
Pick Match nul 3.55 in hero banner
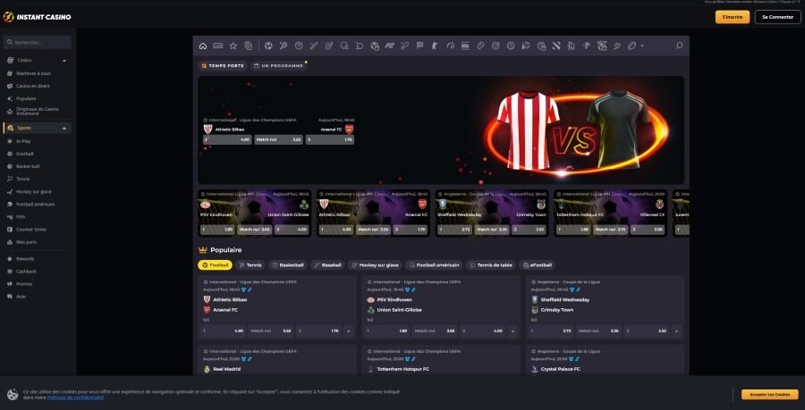pyautogui.click(x=279, y=139)
